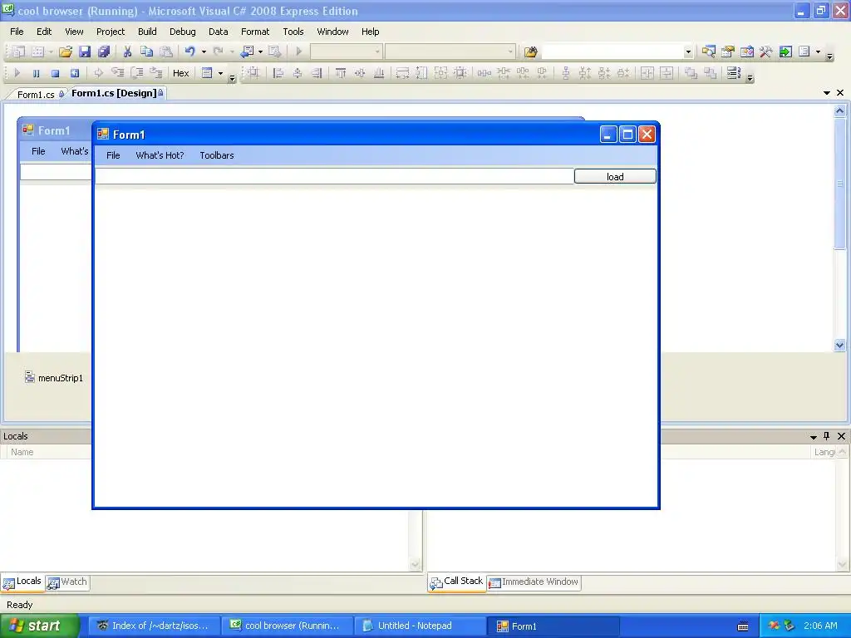Expand dropdown beside the last standard toolbar window icon
The image size is (851, 638).
[x=818, y=52]
